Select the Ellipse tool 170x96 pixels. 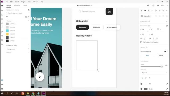pyautogui.click(x=2, y=19)
